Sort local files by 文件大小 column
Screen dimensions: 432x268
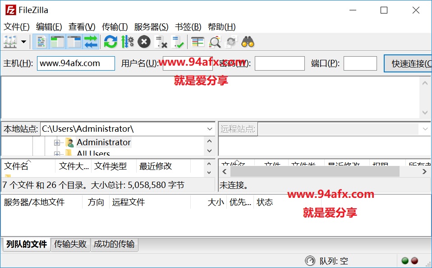(74, 166)
